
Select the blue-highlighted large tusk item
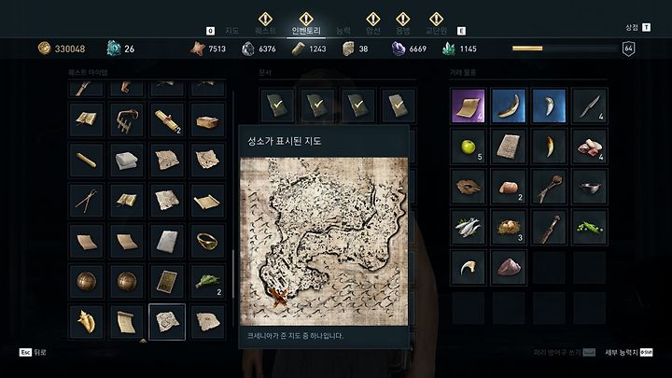(509, 105)
